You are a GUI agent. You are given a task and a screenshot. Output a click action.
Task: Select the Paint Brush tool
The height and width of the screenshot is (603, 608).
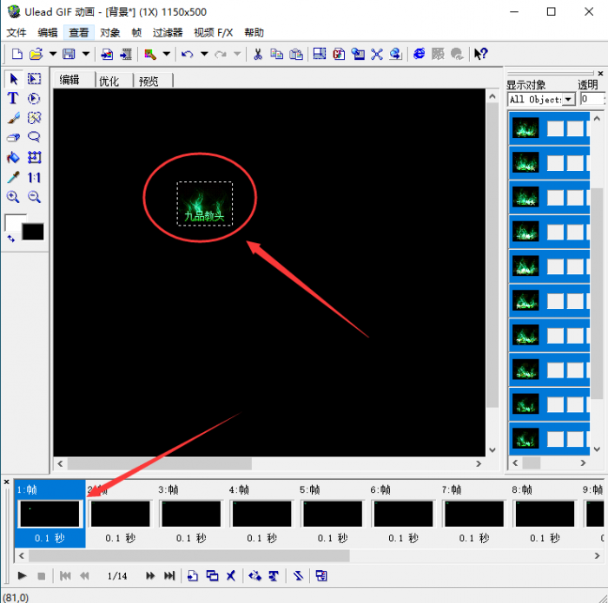pyautogui.click(x=13, y=118)
